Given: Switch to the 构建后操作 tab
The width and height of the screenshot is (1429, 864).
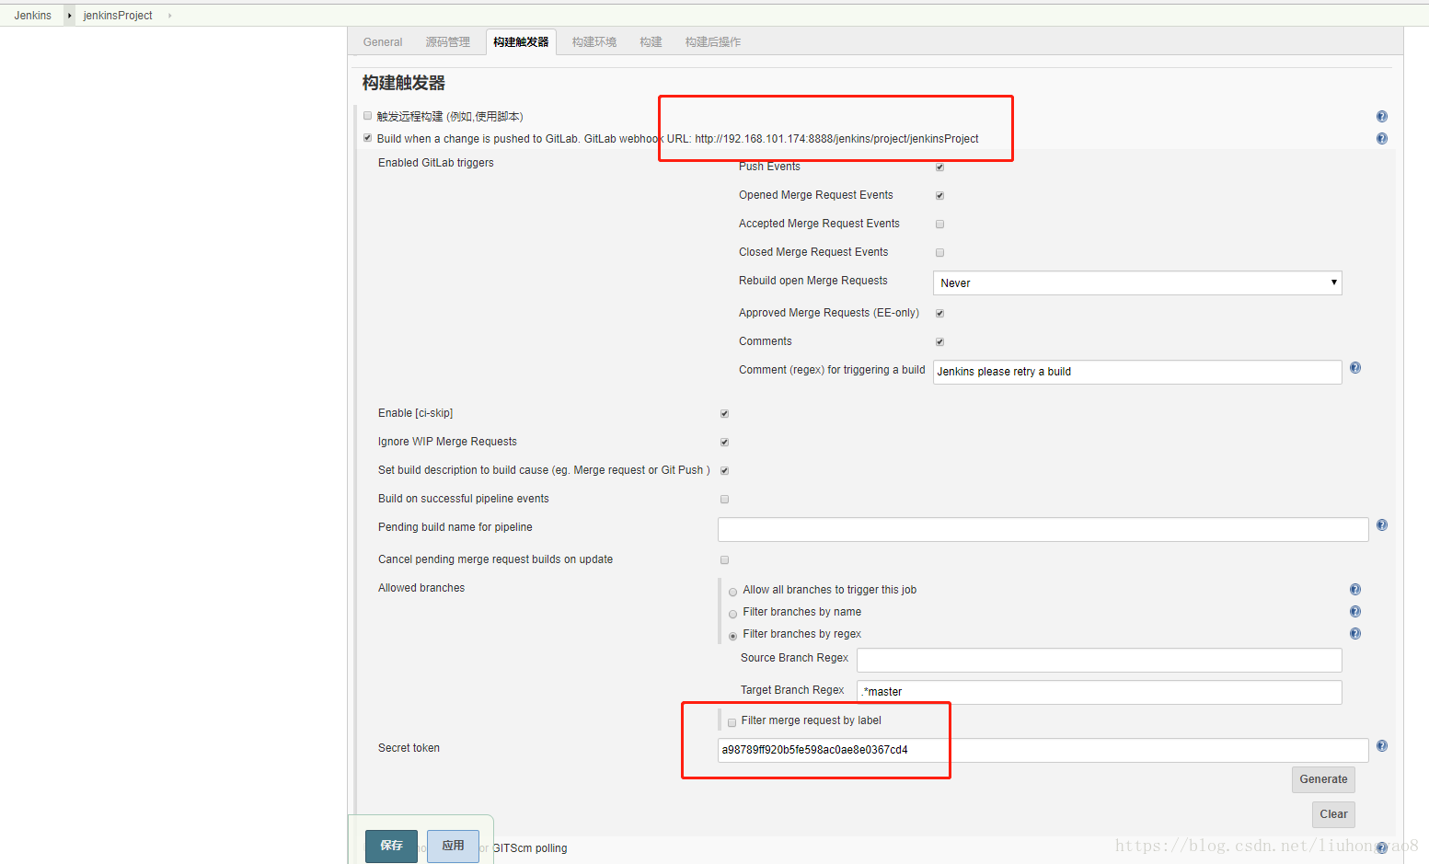Looking at the screenshot, I should (x=712, y=42).
